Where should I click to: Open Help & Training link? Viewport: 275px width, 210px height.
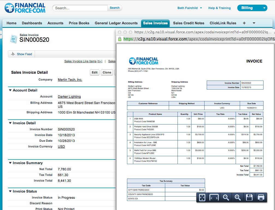pyautogui.click(x=219, y=8)
